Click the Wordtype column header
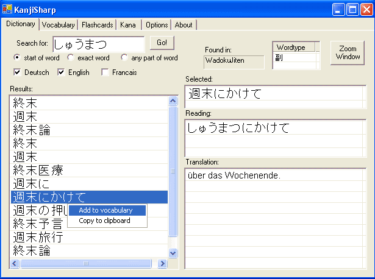Screen dimensions: 375x279 tap(294, 47)
